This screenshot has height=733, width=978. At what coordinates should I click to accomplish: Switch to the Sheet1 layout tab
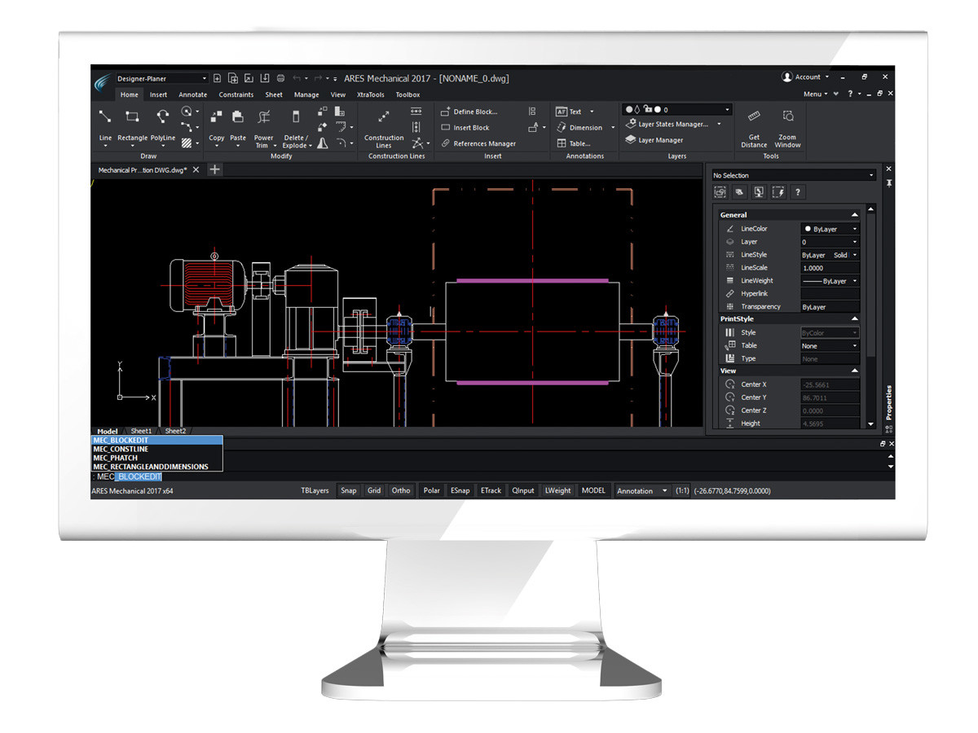tap(141, 431)
